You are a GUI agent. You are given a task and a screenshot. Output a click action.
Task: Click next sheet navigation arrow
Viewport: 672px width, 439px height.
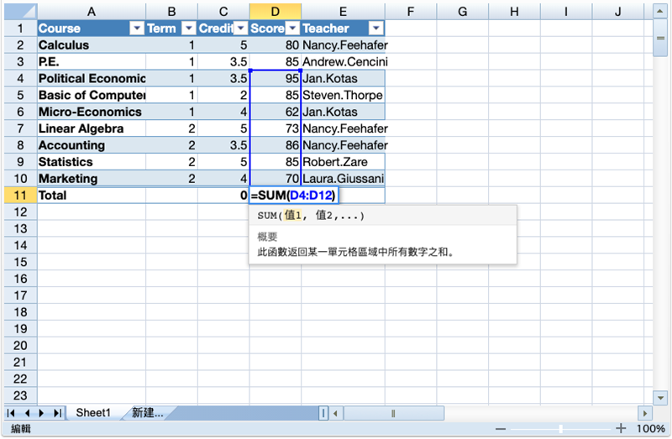[42, 413]
